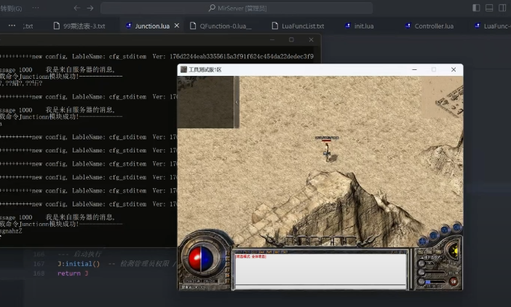The image size is (511, 307).
Task: Click the first round blue shortcut button
Action: (x=421, y=241)
